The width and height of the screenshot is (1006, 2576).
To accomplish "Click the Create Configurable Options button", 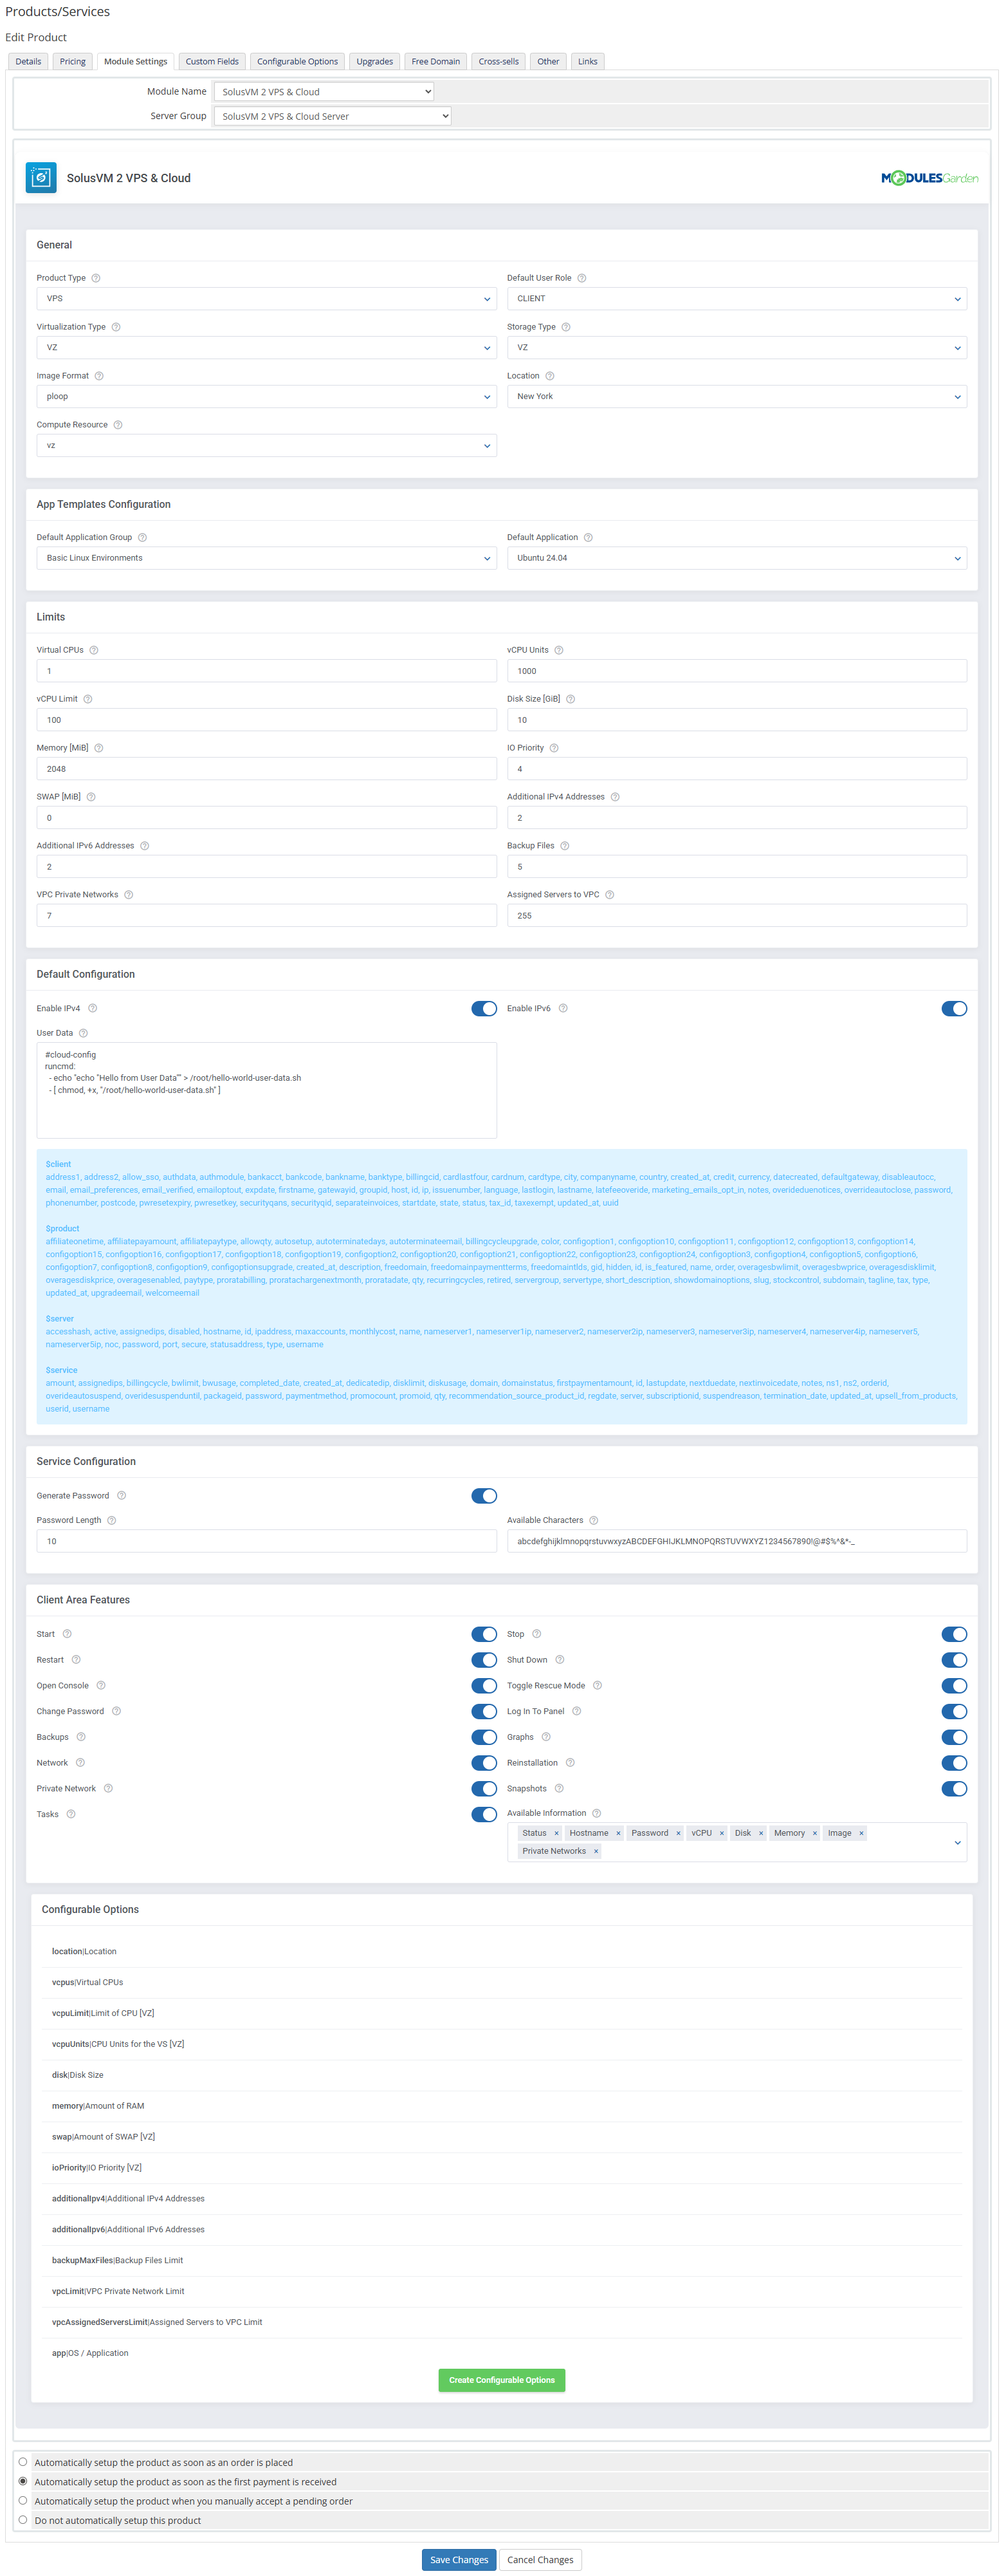I will point(502,2380).
